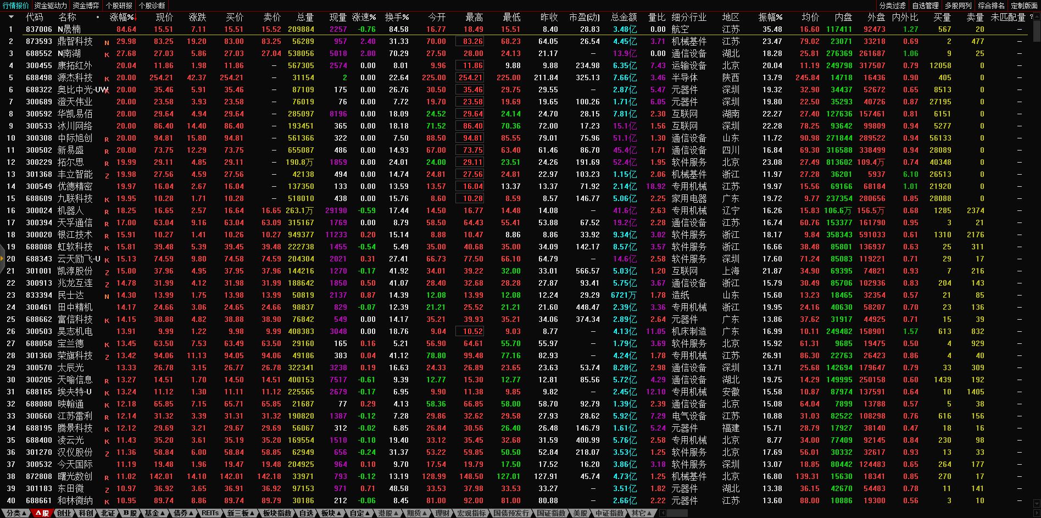Switch to the 资金驱动力 tab
Screen dimensions: 1041x518
click(51, 5)
